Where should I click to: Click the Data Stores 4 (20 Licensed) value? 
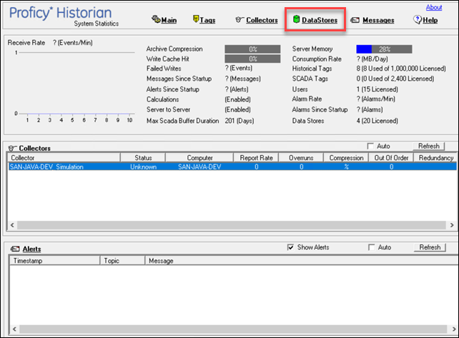click(377, 121)
